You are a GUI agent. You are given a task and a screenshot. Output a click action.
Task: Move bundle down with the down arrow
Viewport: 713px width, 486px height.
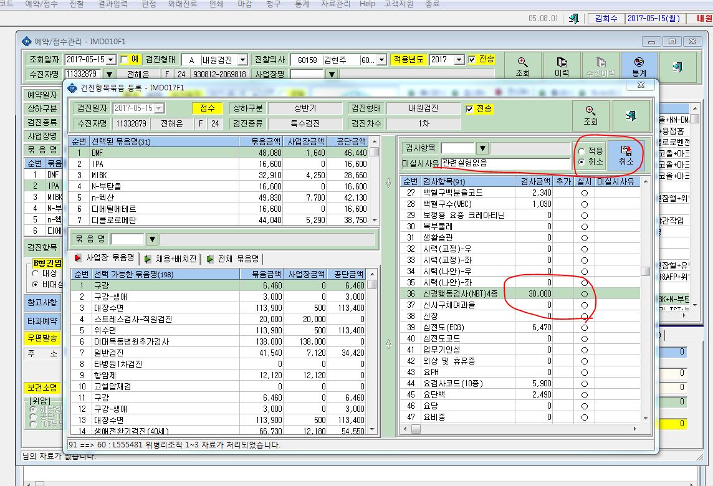pos(388,183)
